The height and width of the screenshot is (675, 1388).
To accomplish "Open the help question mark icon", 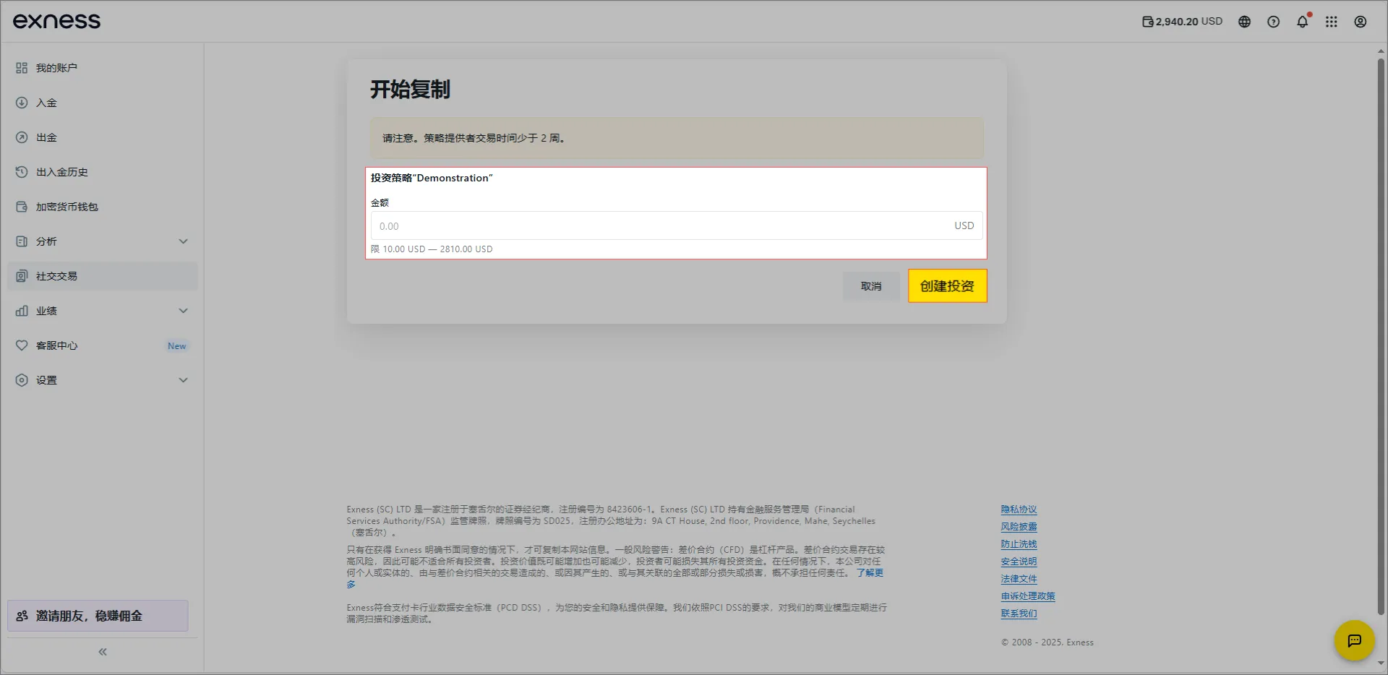I will click(1273, 22).
